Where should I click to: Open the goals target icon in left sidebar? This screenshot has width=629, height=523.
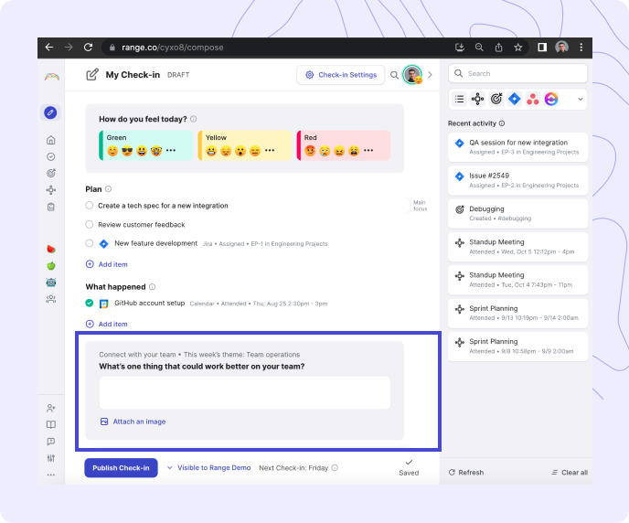51,173
